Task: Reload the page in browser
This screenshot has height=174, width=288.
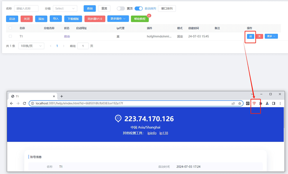Action: click(24, 103)
